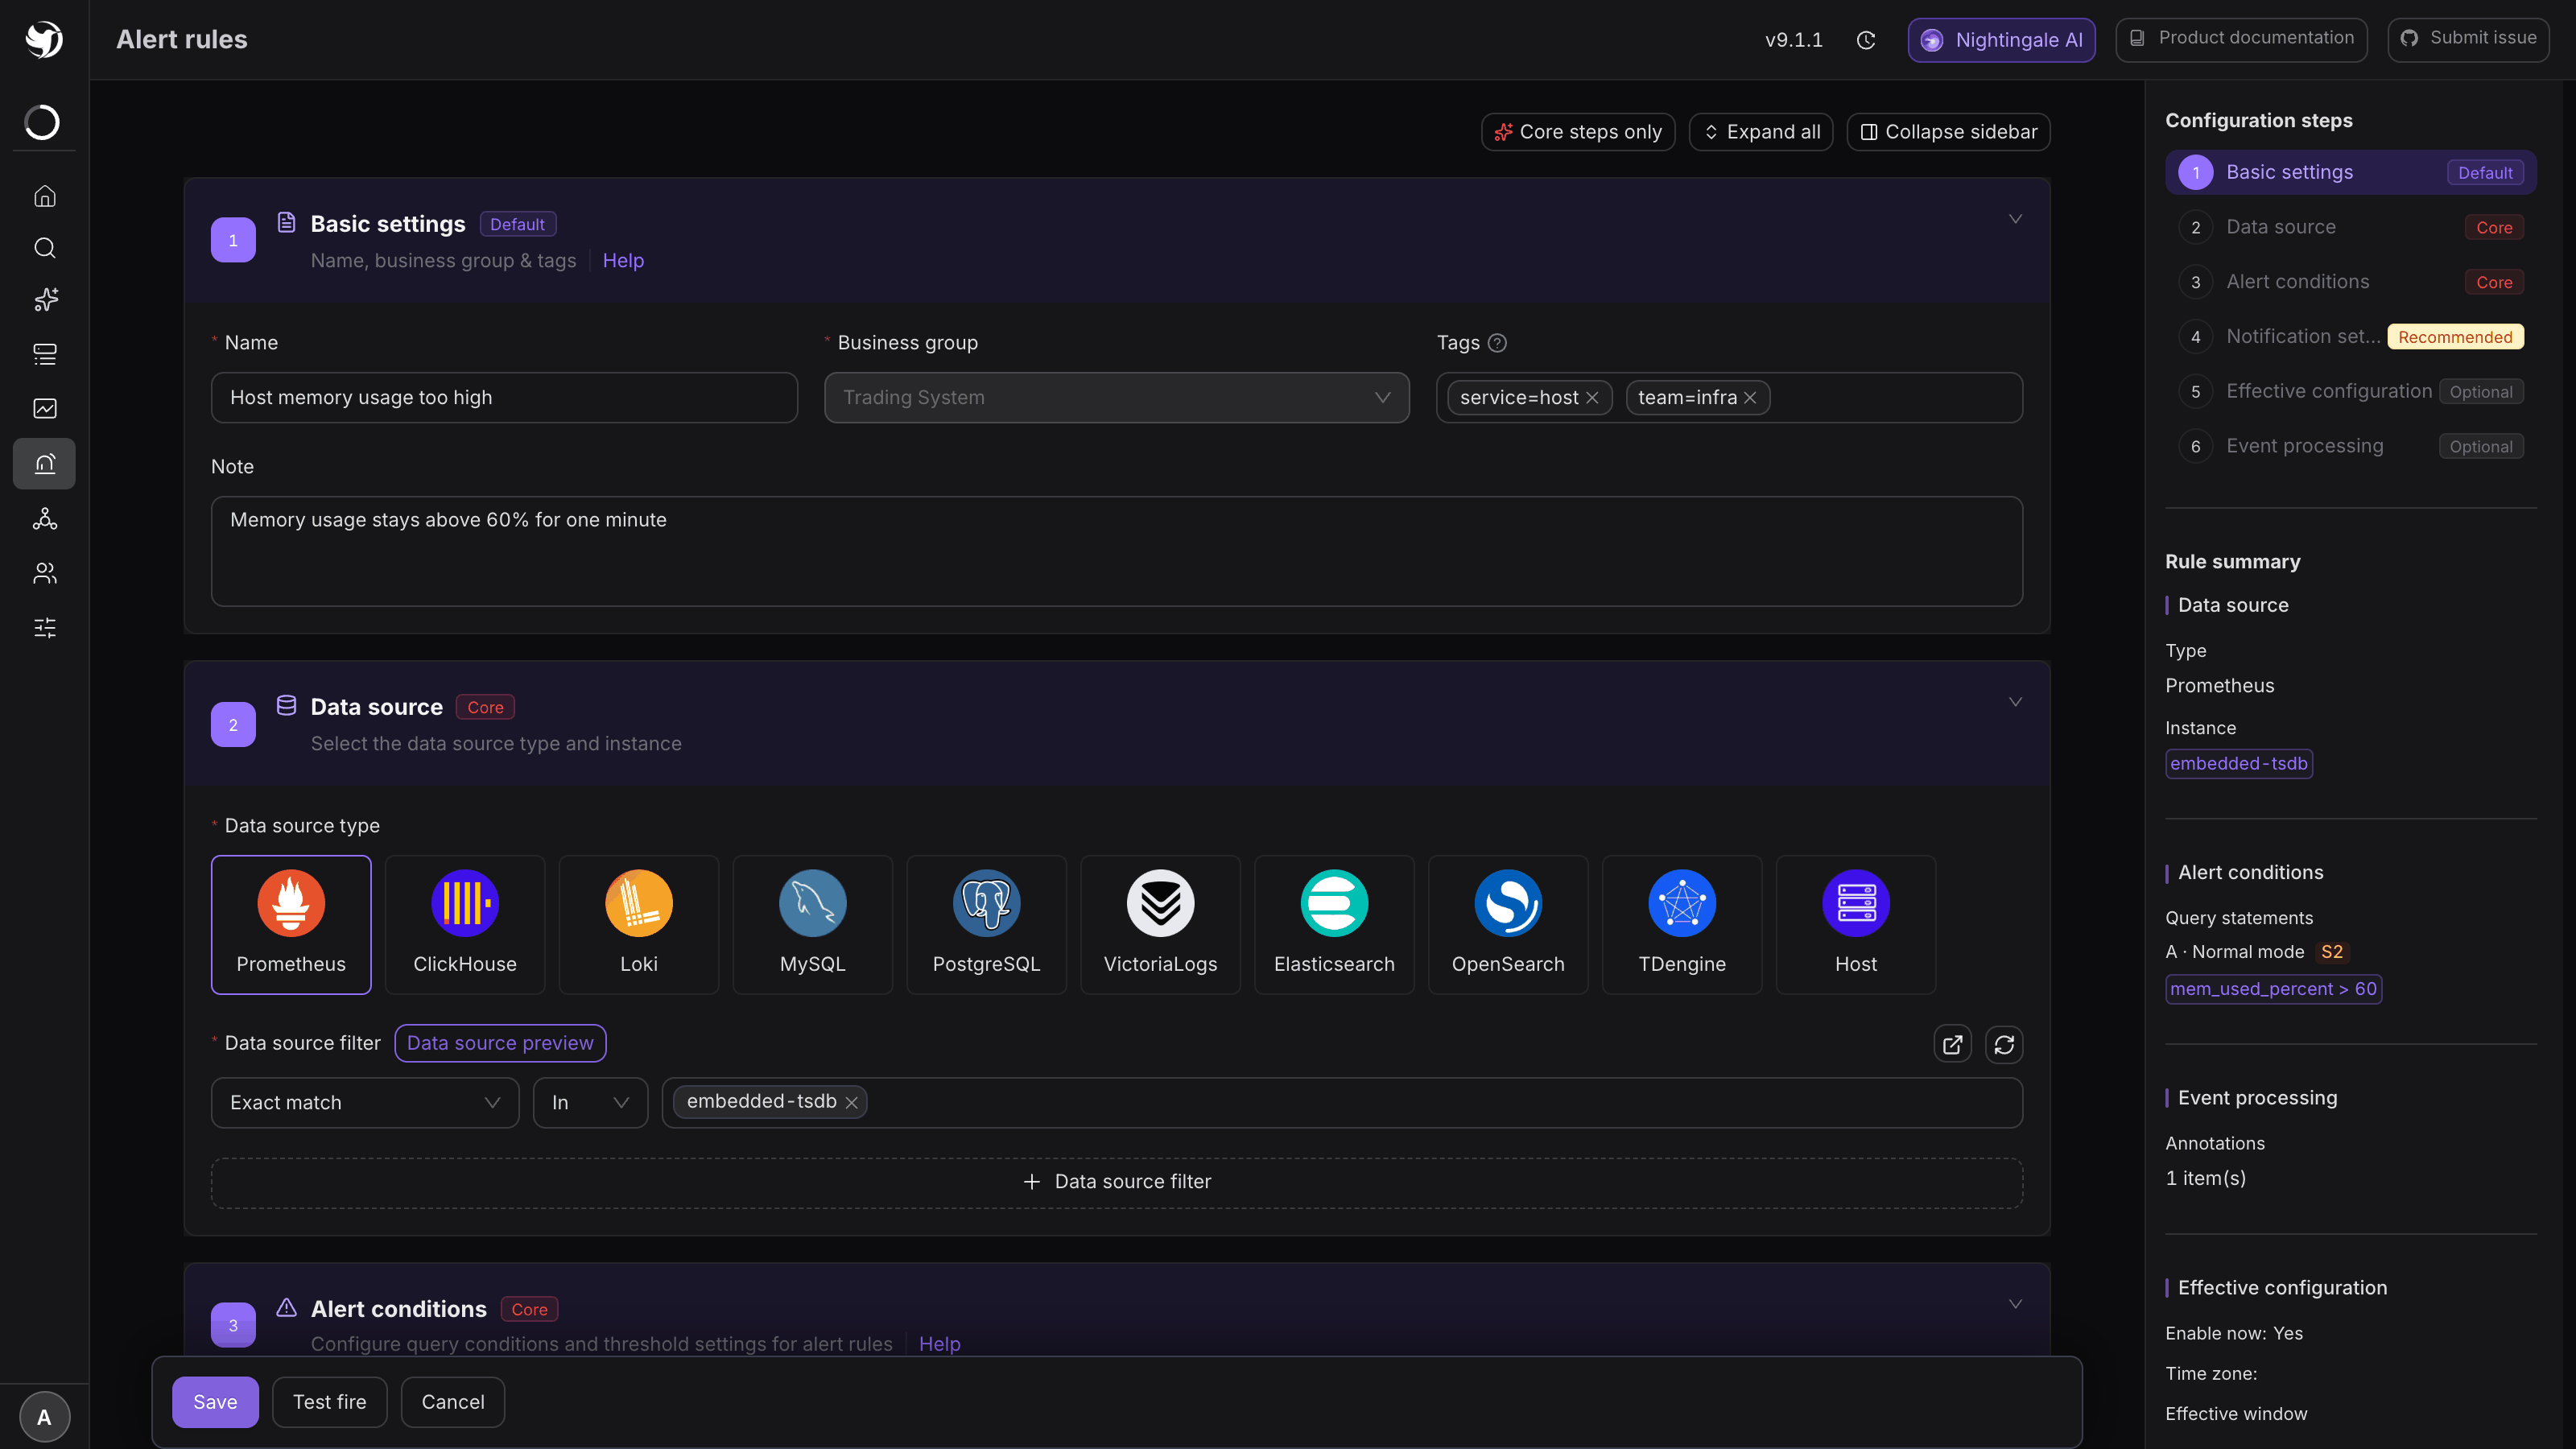The width and height of the screenshot is (2576, 1449).
Task: Select the Loki data source type
Action: tap(639, 924)
